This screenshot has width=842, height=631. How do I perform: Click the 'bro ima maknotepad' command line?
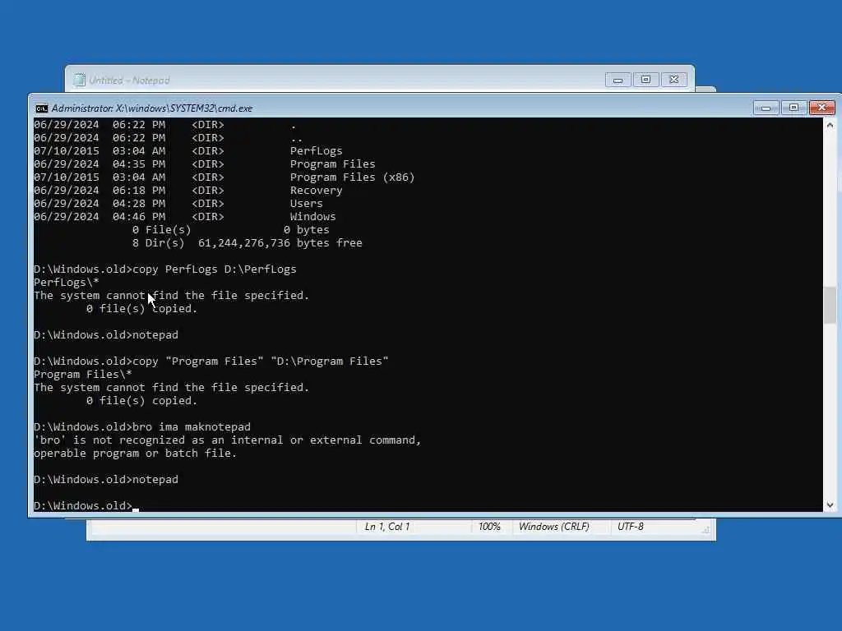142,427
